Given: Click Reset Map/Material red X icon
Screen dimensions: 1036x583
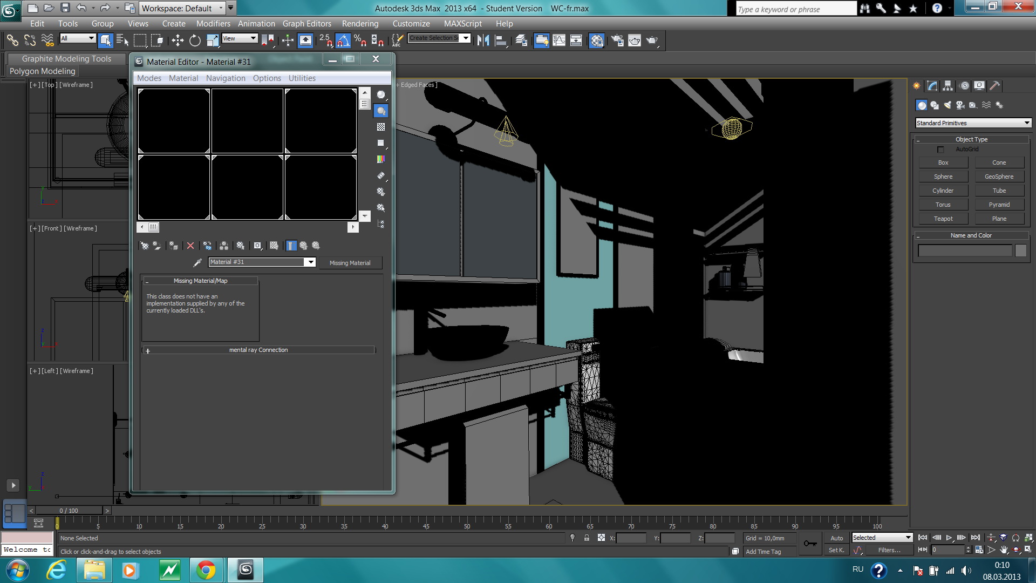Looking at the screenshot, I should click(190, 246).
